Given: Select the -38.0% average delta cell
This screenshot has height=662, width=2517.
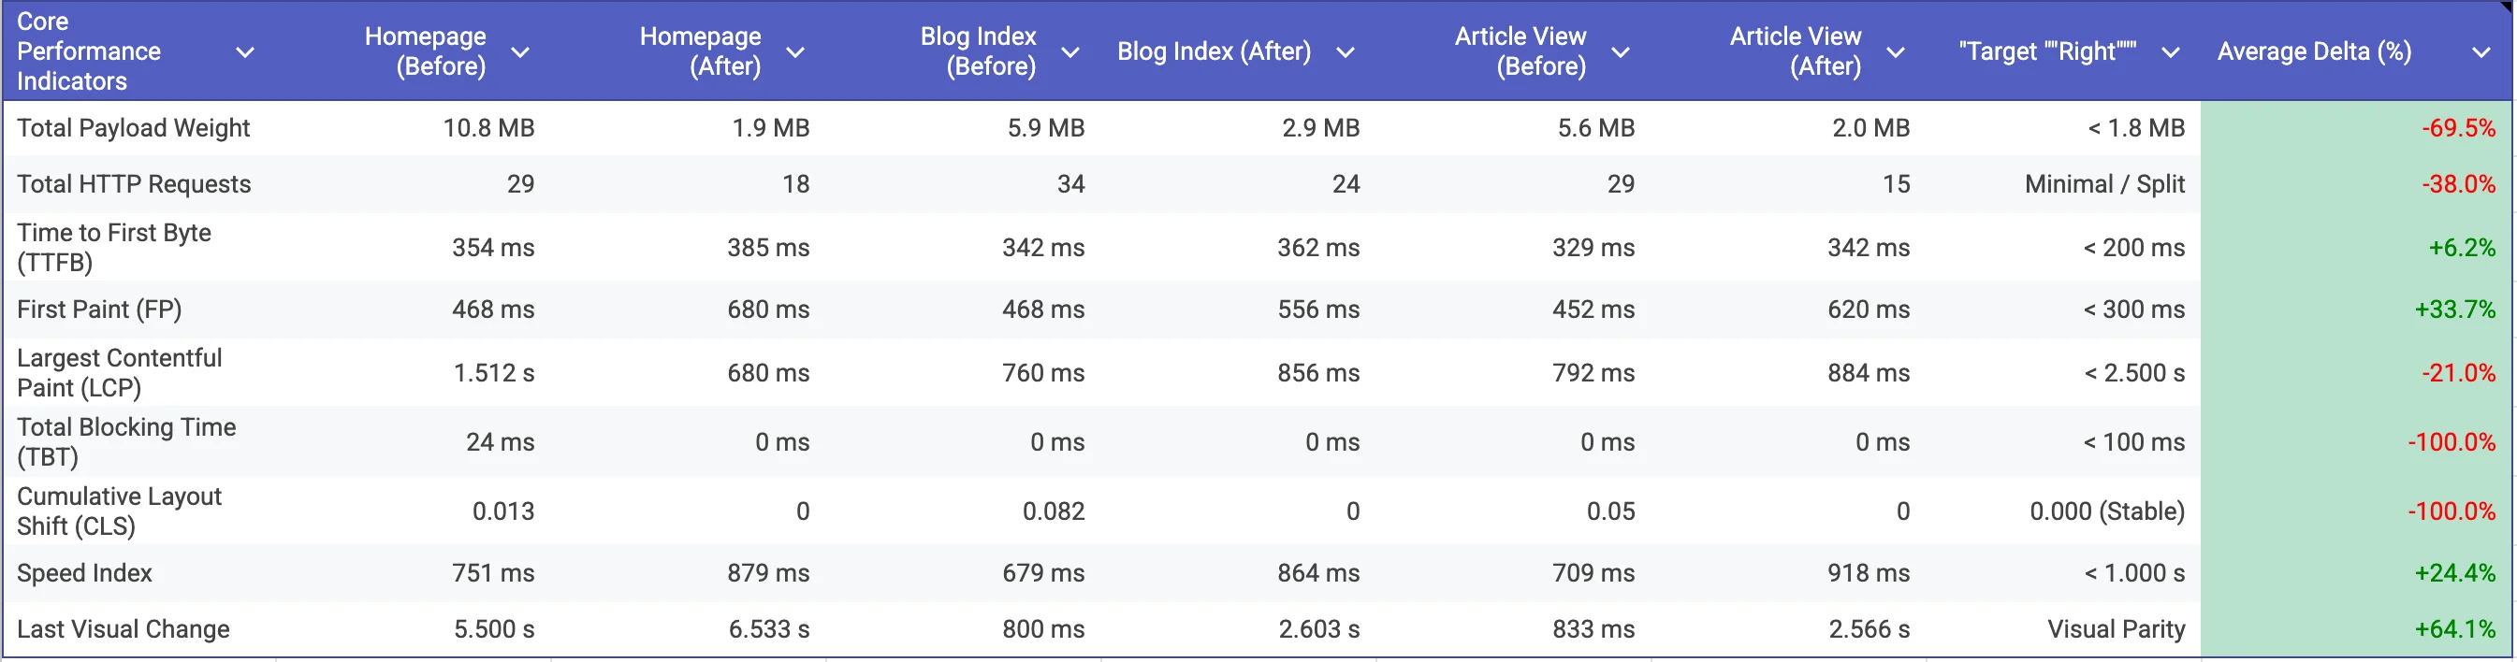Looking at the screenshot, I should [x=2458, y=183].
